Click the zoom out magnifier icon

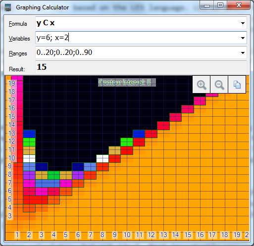[x=219, y=85]
